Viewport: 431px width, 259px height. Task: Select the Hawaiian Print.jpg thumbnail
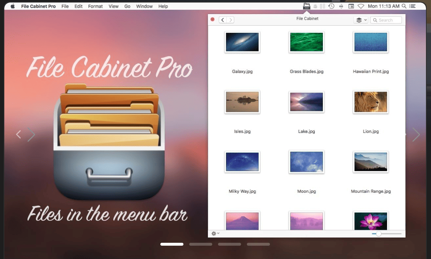[x=371, y=42]
